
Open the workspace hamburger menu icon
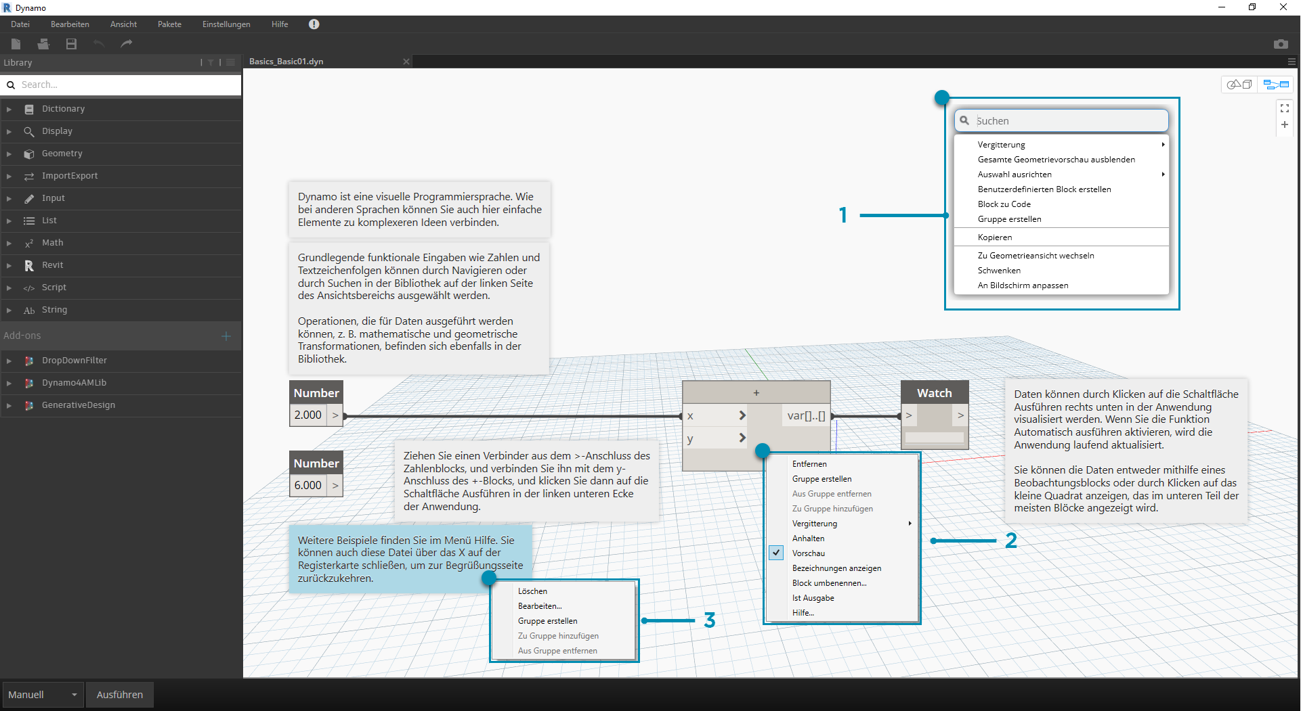coord(1292,62)
